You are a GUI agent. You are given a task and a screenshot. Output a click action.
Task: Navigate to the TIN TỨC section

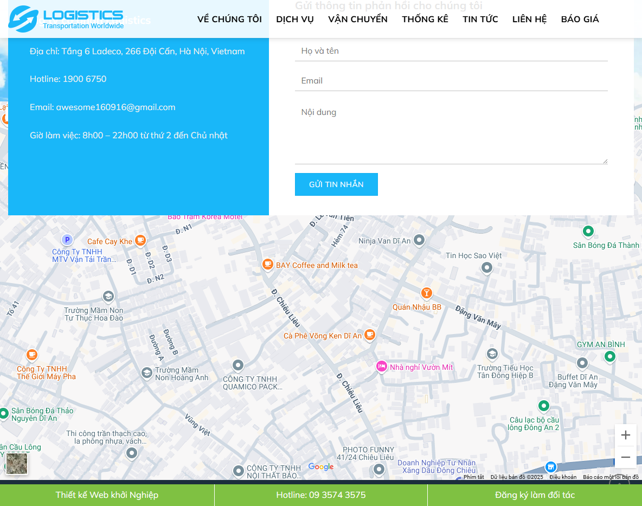[480, 20]
